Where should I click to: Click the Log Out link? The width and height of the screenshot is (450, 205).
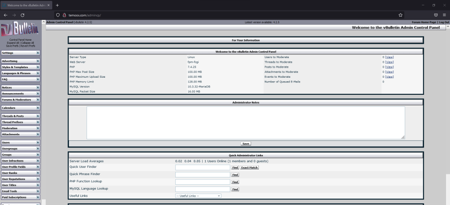click(x=444, y=22)
